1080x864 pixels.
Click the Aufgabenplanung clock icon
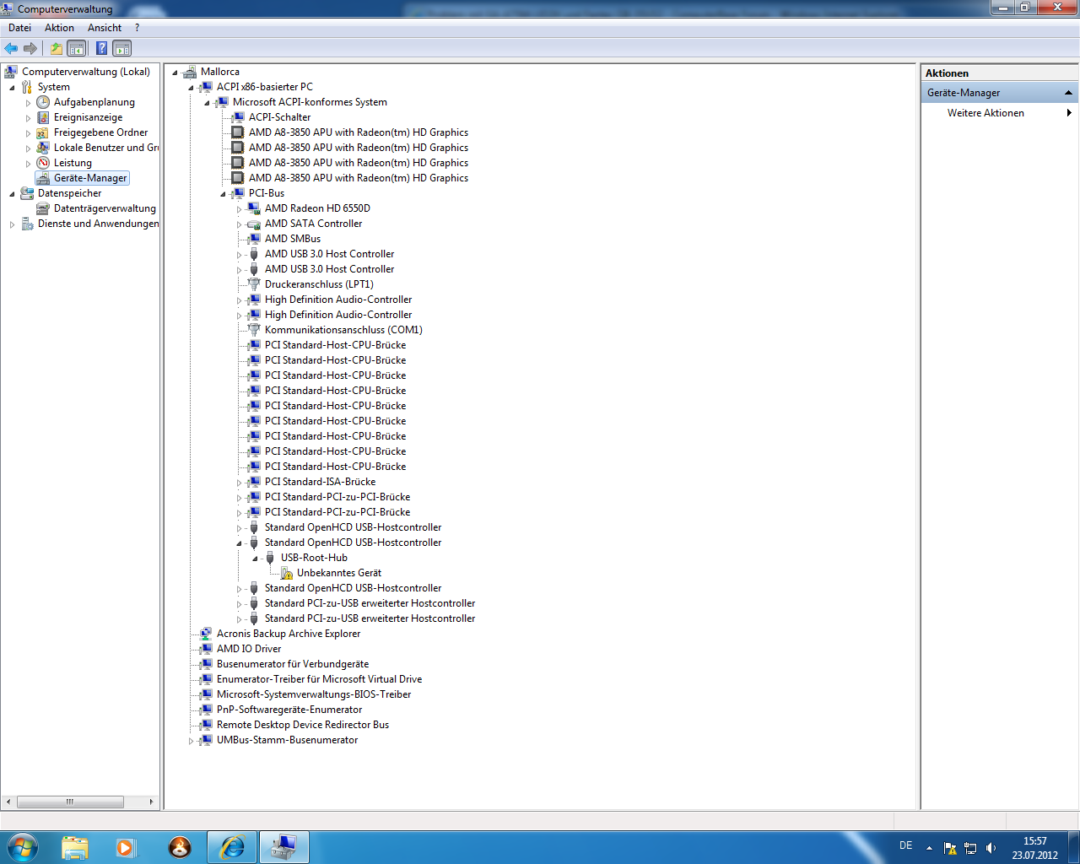(43, 102)
